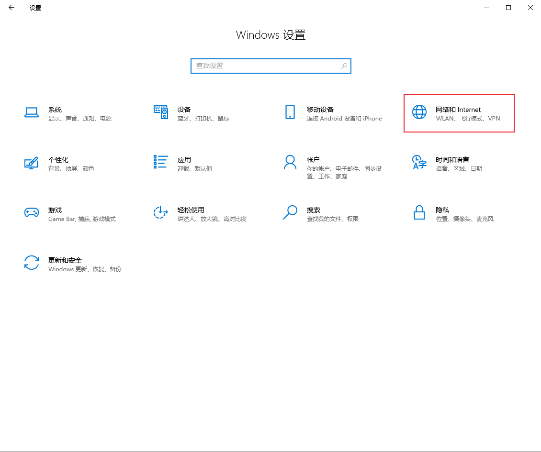Select the 移动设备 heading

320,110
